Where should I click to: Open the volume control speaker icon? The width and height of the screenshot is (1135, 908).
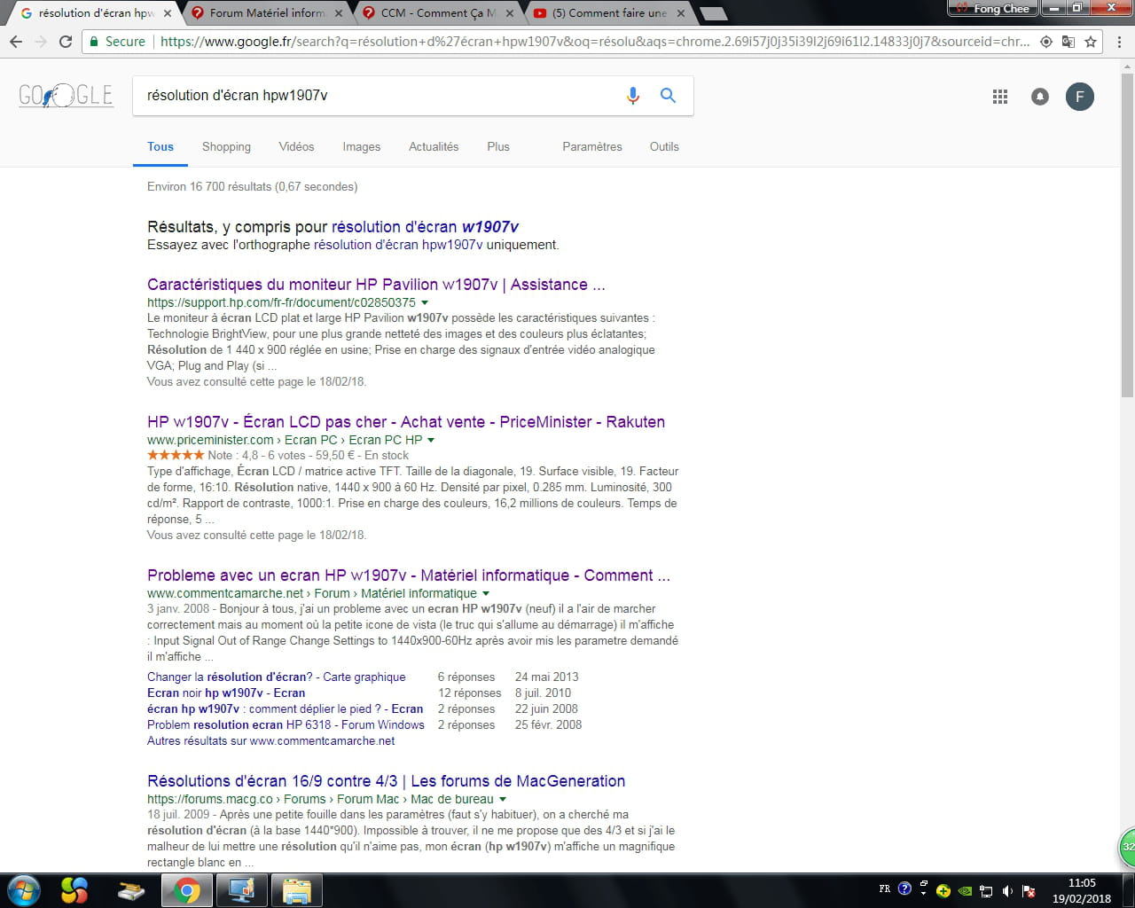pyautogui.click(x=1007, y=891)
